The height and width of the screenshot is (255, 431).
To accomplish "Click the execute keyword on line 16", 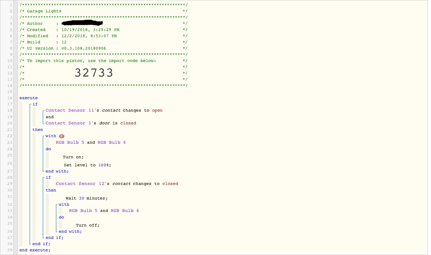I will (29, 98).
